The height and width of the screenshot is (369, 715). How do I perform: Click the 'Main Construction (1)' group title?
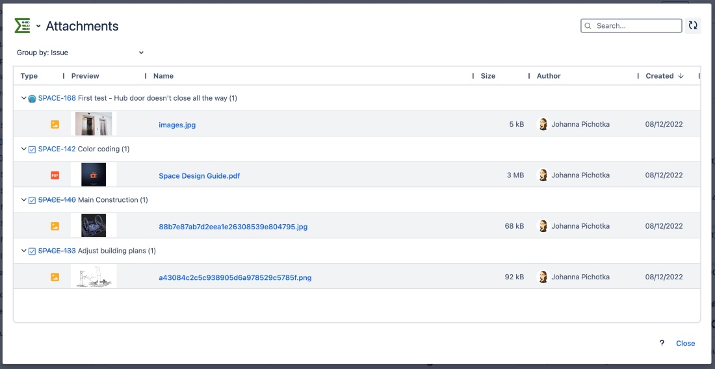point(113,200)
